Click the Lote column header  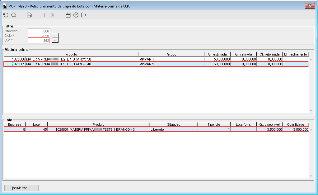pos(36,124)
